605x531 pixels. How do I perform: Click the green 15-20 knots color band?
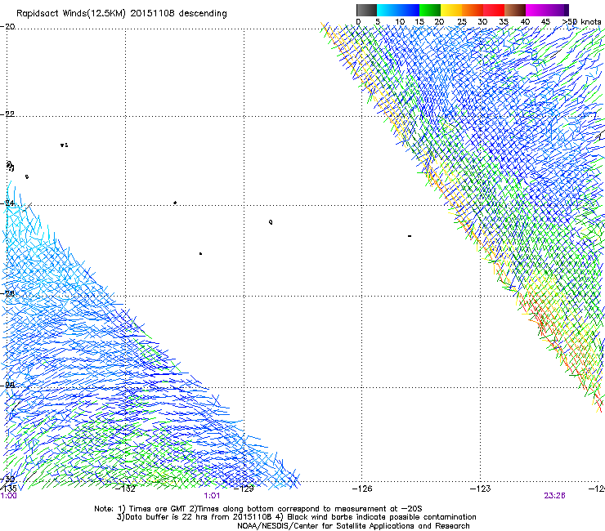(x=430, y=10)
